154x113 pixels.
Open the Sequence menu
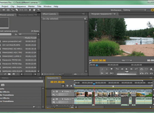[21, 6]
